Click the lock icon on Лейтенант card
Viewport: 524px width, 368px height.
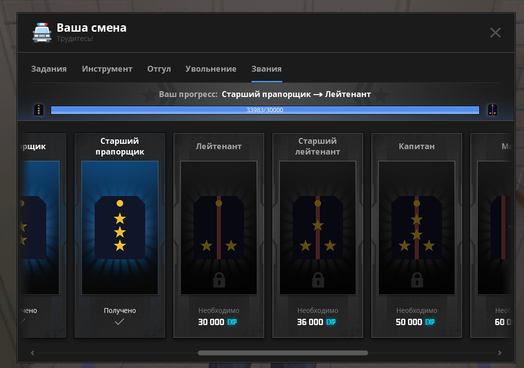[219, 280]
